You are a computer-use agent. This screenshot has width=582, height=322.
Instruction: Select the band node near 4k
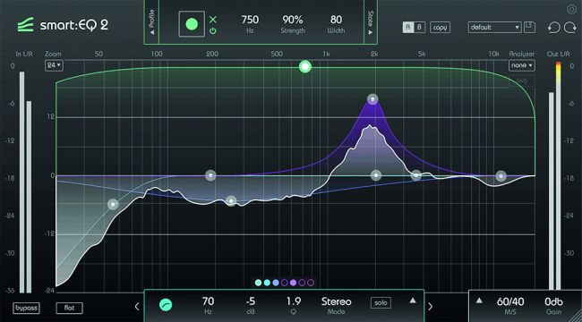(x=416, y=175)
